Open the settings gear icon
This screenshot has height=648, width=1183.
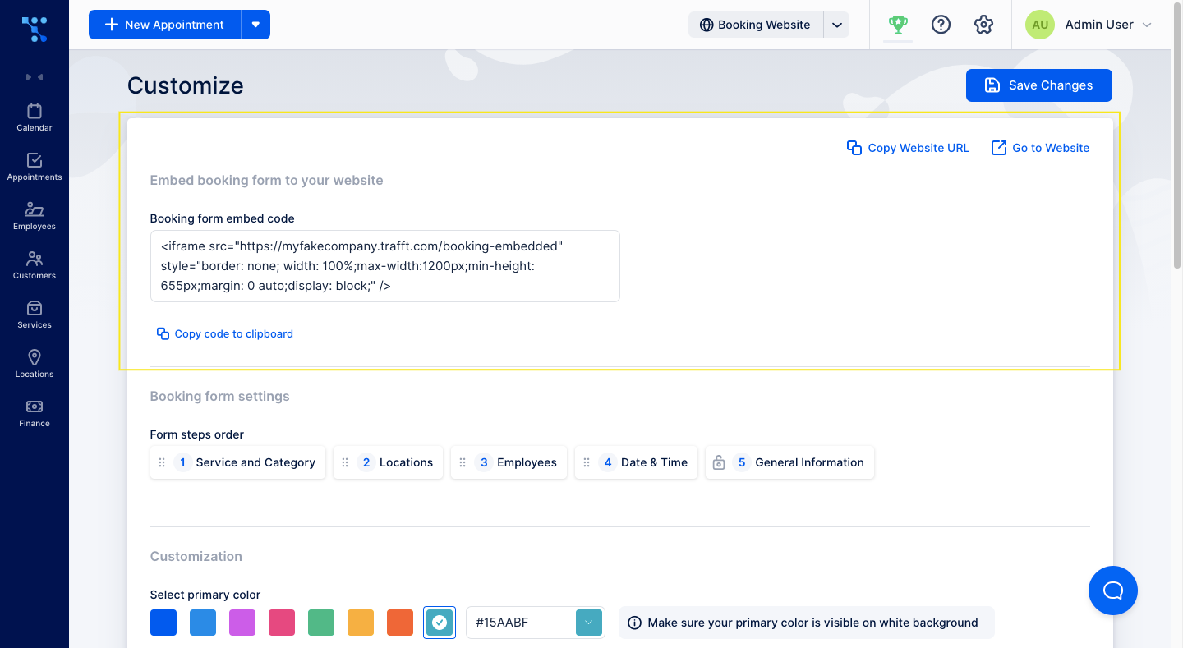983,25
